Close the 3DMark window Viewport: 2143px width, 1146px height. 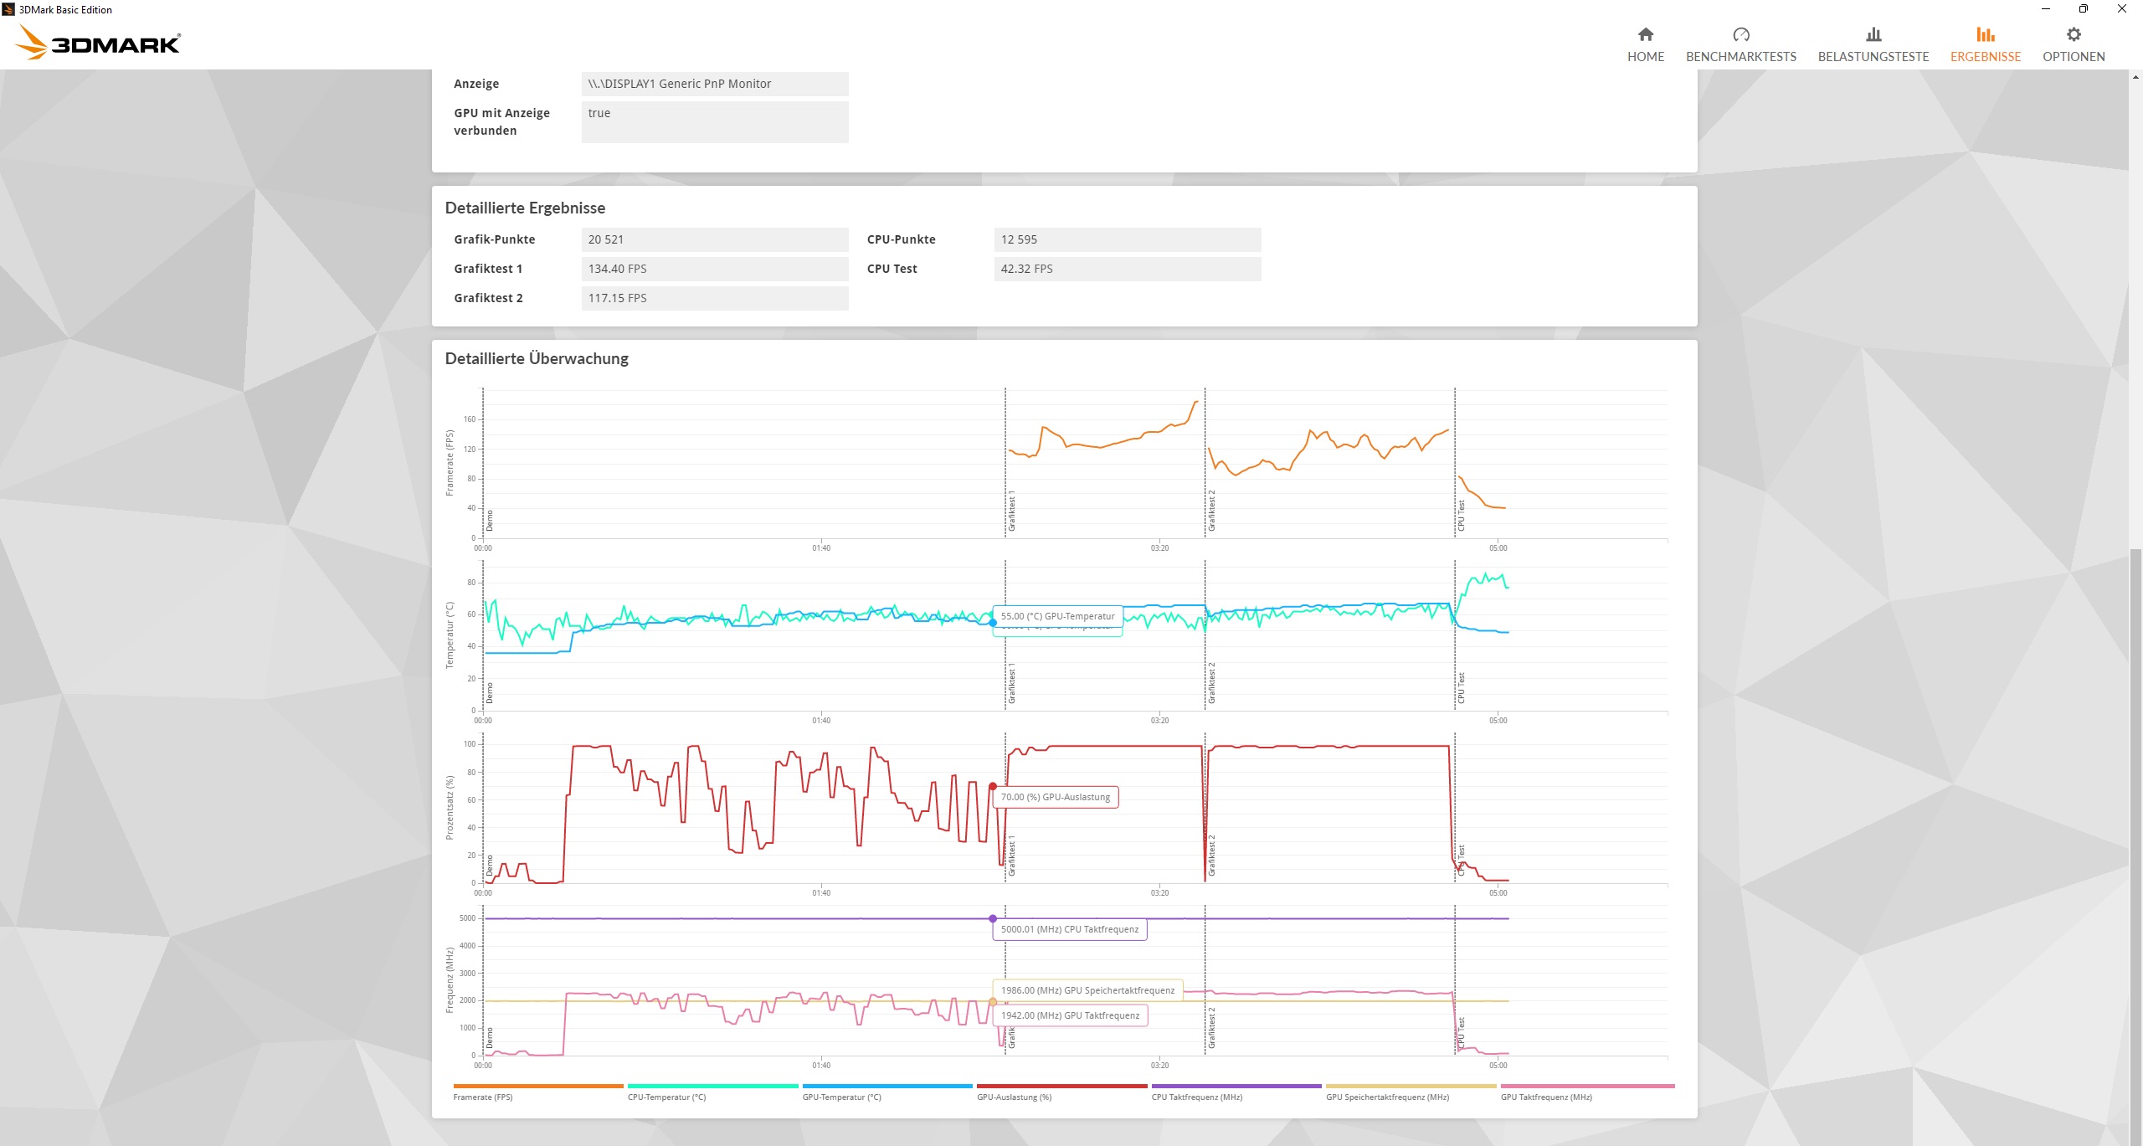(x=2122, y=9)
